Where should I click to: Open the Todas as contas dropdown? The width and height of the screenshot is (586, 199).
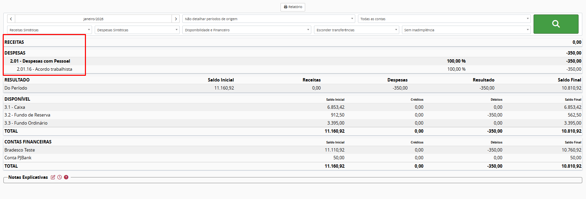click(x=444, y=19)
